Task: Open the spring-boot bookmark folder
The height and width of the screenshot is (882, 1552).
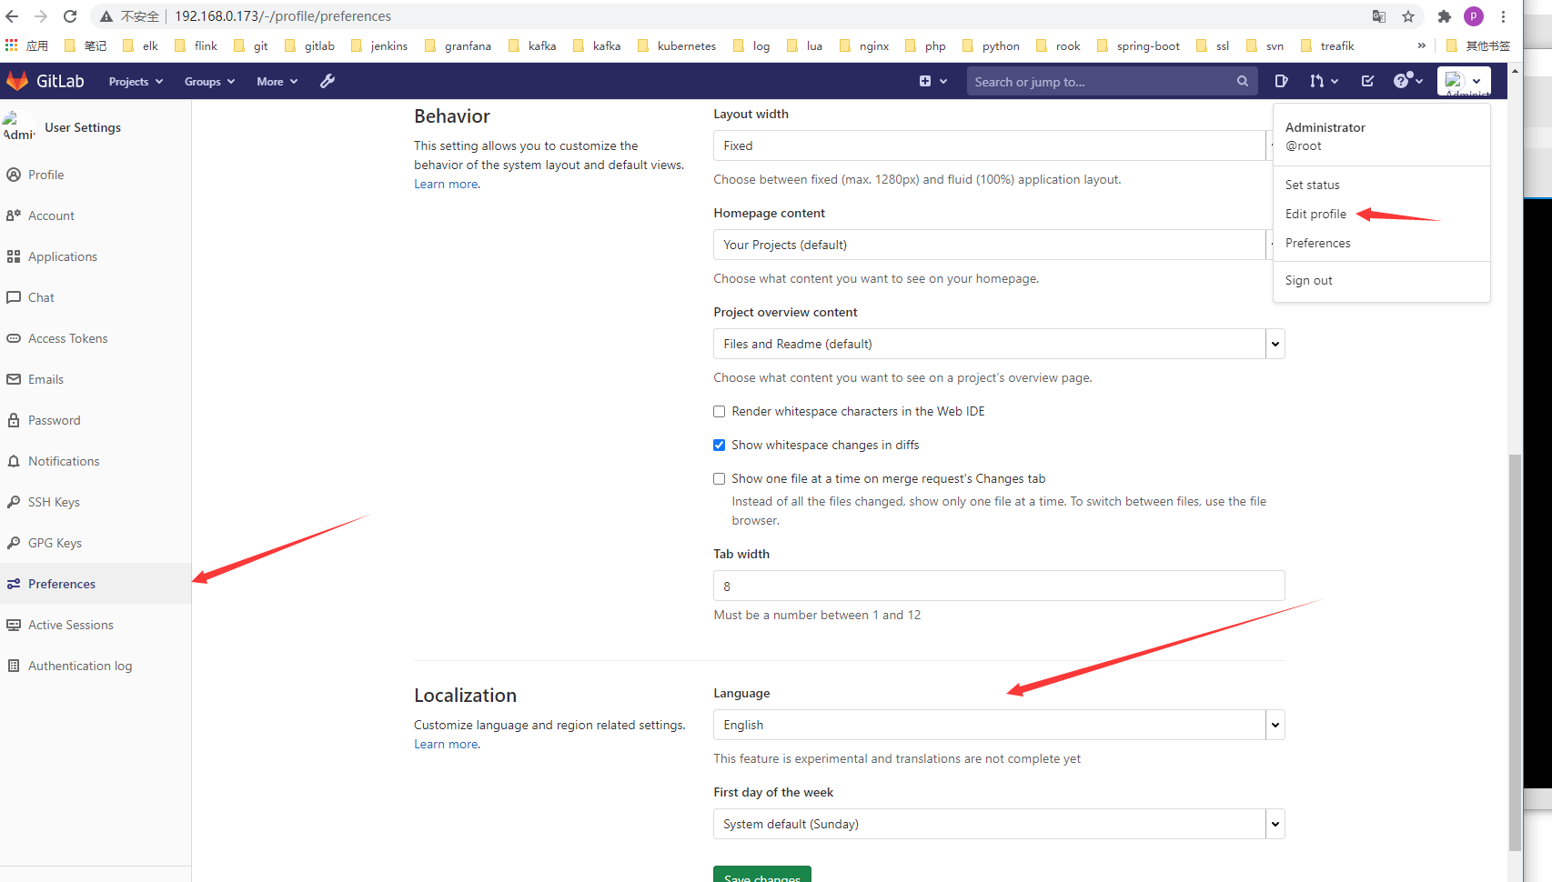Action: coord(1139,45)
